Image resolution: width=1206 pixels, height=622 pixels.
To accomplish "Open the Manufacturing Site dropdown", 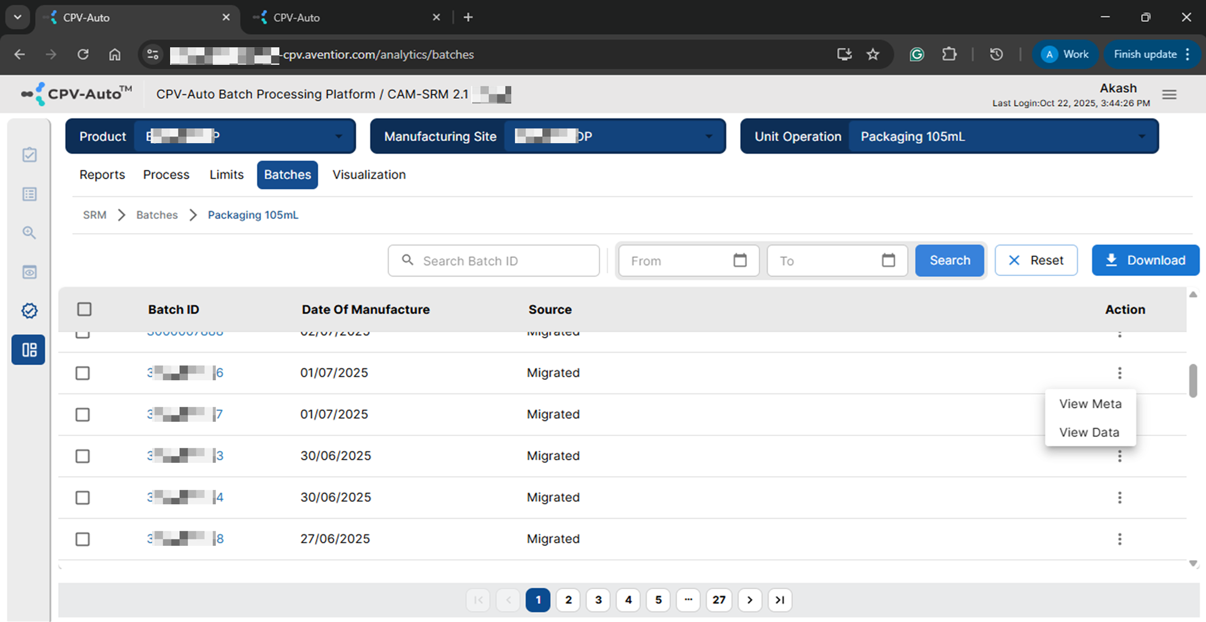I will 709,137.
